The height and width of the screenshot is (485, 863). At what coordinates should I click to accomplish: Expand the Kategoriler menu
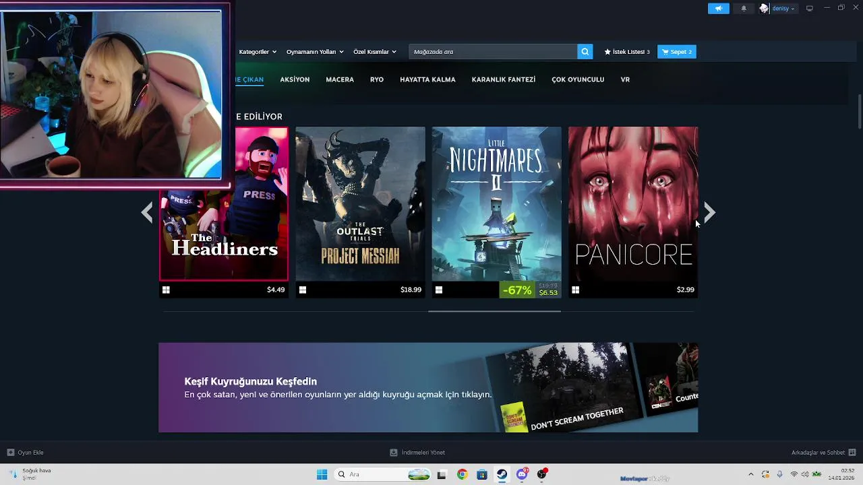(x=257, y=52)
